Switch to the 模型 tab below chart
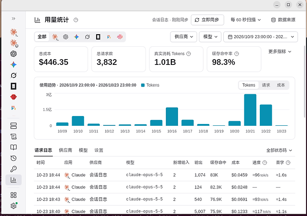Viewport: 307px width, 216px height. pyautogui.click(x=83, y=150)
